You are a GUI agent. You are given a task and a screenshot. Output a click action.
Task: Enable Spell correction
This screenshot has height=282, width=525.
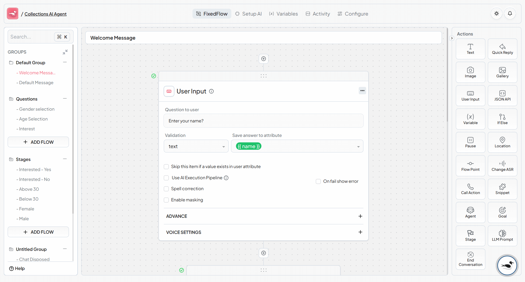click(x=166, y=189)
